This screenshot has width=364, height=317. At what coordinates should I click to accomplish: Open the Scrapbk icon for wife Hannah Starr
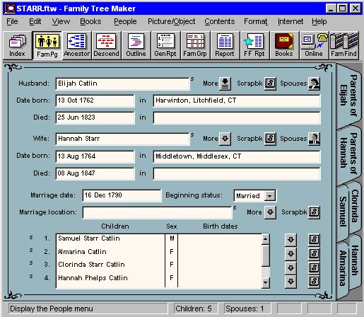pyautogui.click(x=270, y=139)
